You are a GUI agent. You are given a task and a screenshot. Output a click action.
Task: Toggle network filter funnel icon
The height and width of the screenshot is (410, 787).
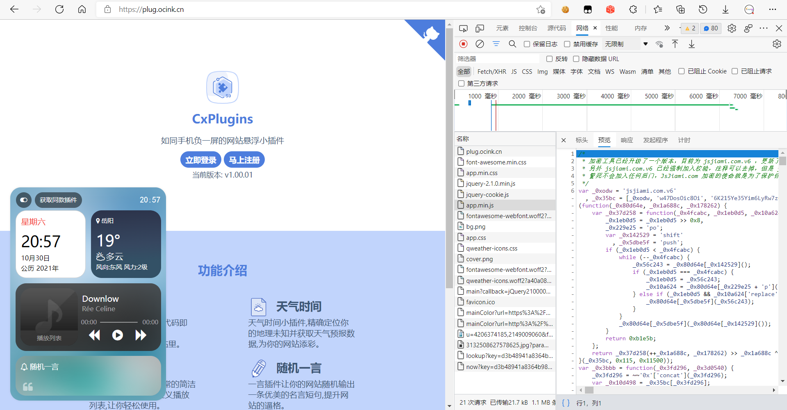496,44
